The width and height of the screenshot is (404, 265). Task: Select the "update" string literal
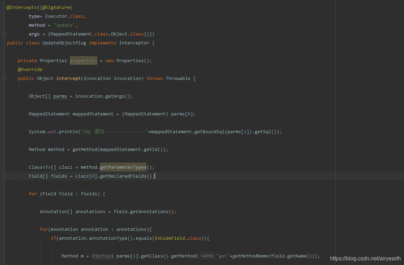tap(64, 25)
